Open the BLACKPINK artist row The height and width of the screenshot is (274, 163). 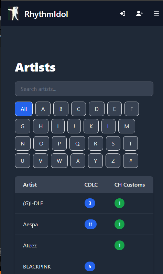click(x=84, y=266)
